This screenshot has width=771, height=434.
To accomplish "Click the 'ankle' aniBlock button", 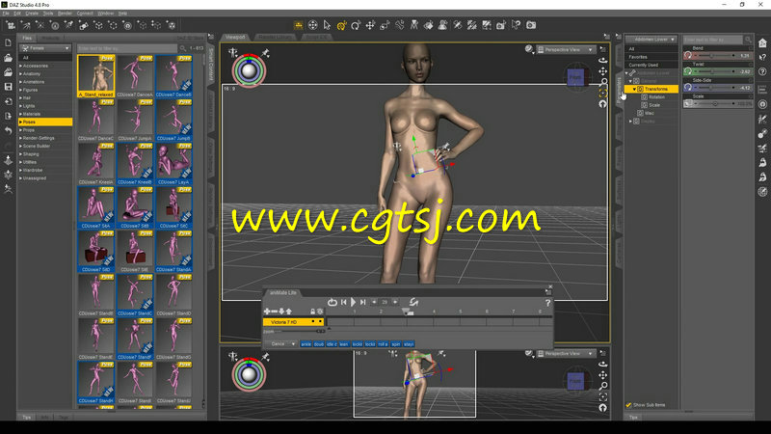I will 306,344.
